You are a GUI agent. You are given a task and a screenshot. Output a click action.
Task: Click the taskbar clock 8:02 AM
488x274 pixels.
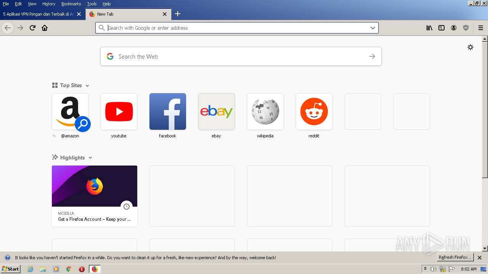point(469,269)
